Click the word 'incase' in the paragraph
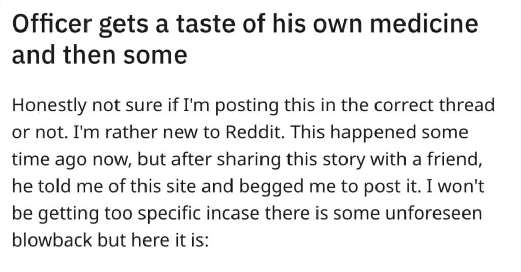The width and height of the screenshot is (521, 272). tap(233, 213)
